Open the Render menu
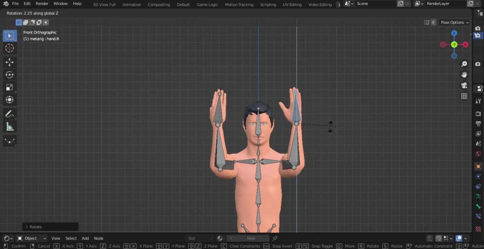The width and height of the screenshot is (484, 249). 42,3
